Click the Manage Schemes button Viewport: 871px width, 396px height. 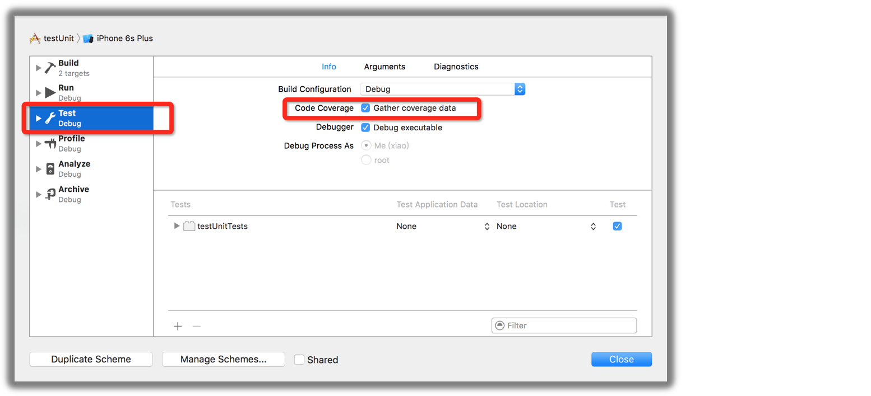[x=223, y=359]
